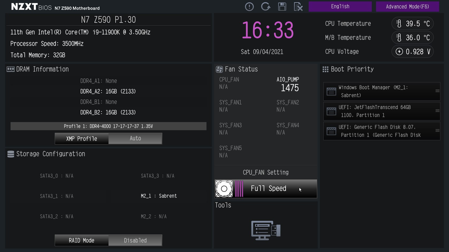Click drive icon of Generic Flash Disk entry

coord(331,131)
